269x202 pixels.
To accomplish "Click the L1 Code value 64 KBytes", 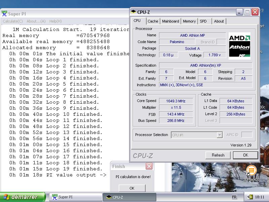I will [236, 107].
